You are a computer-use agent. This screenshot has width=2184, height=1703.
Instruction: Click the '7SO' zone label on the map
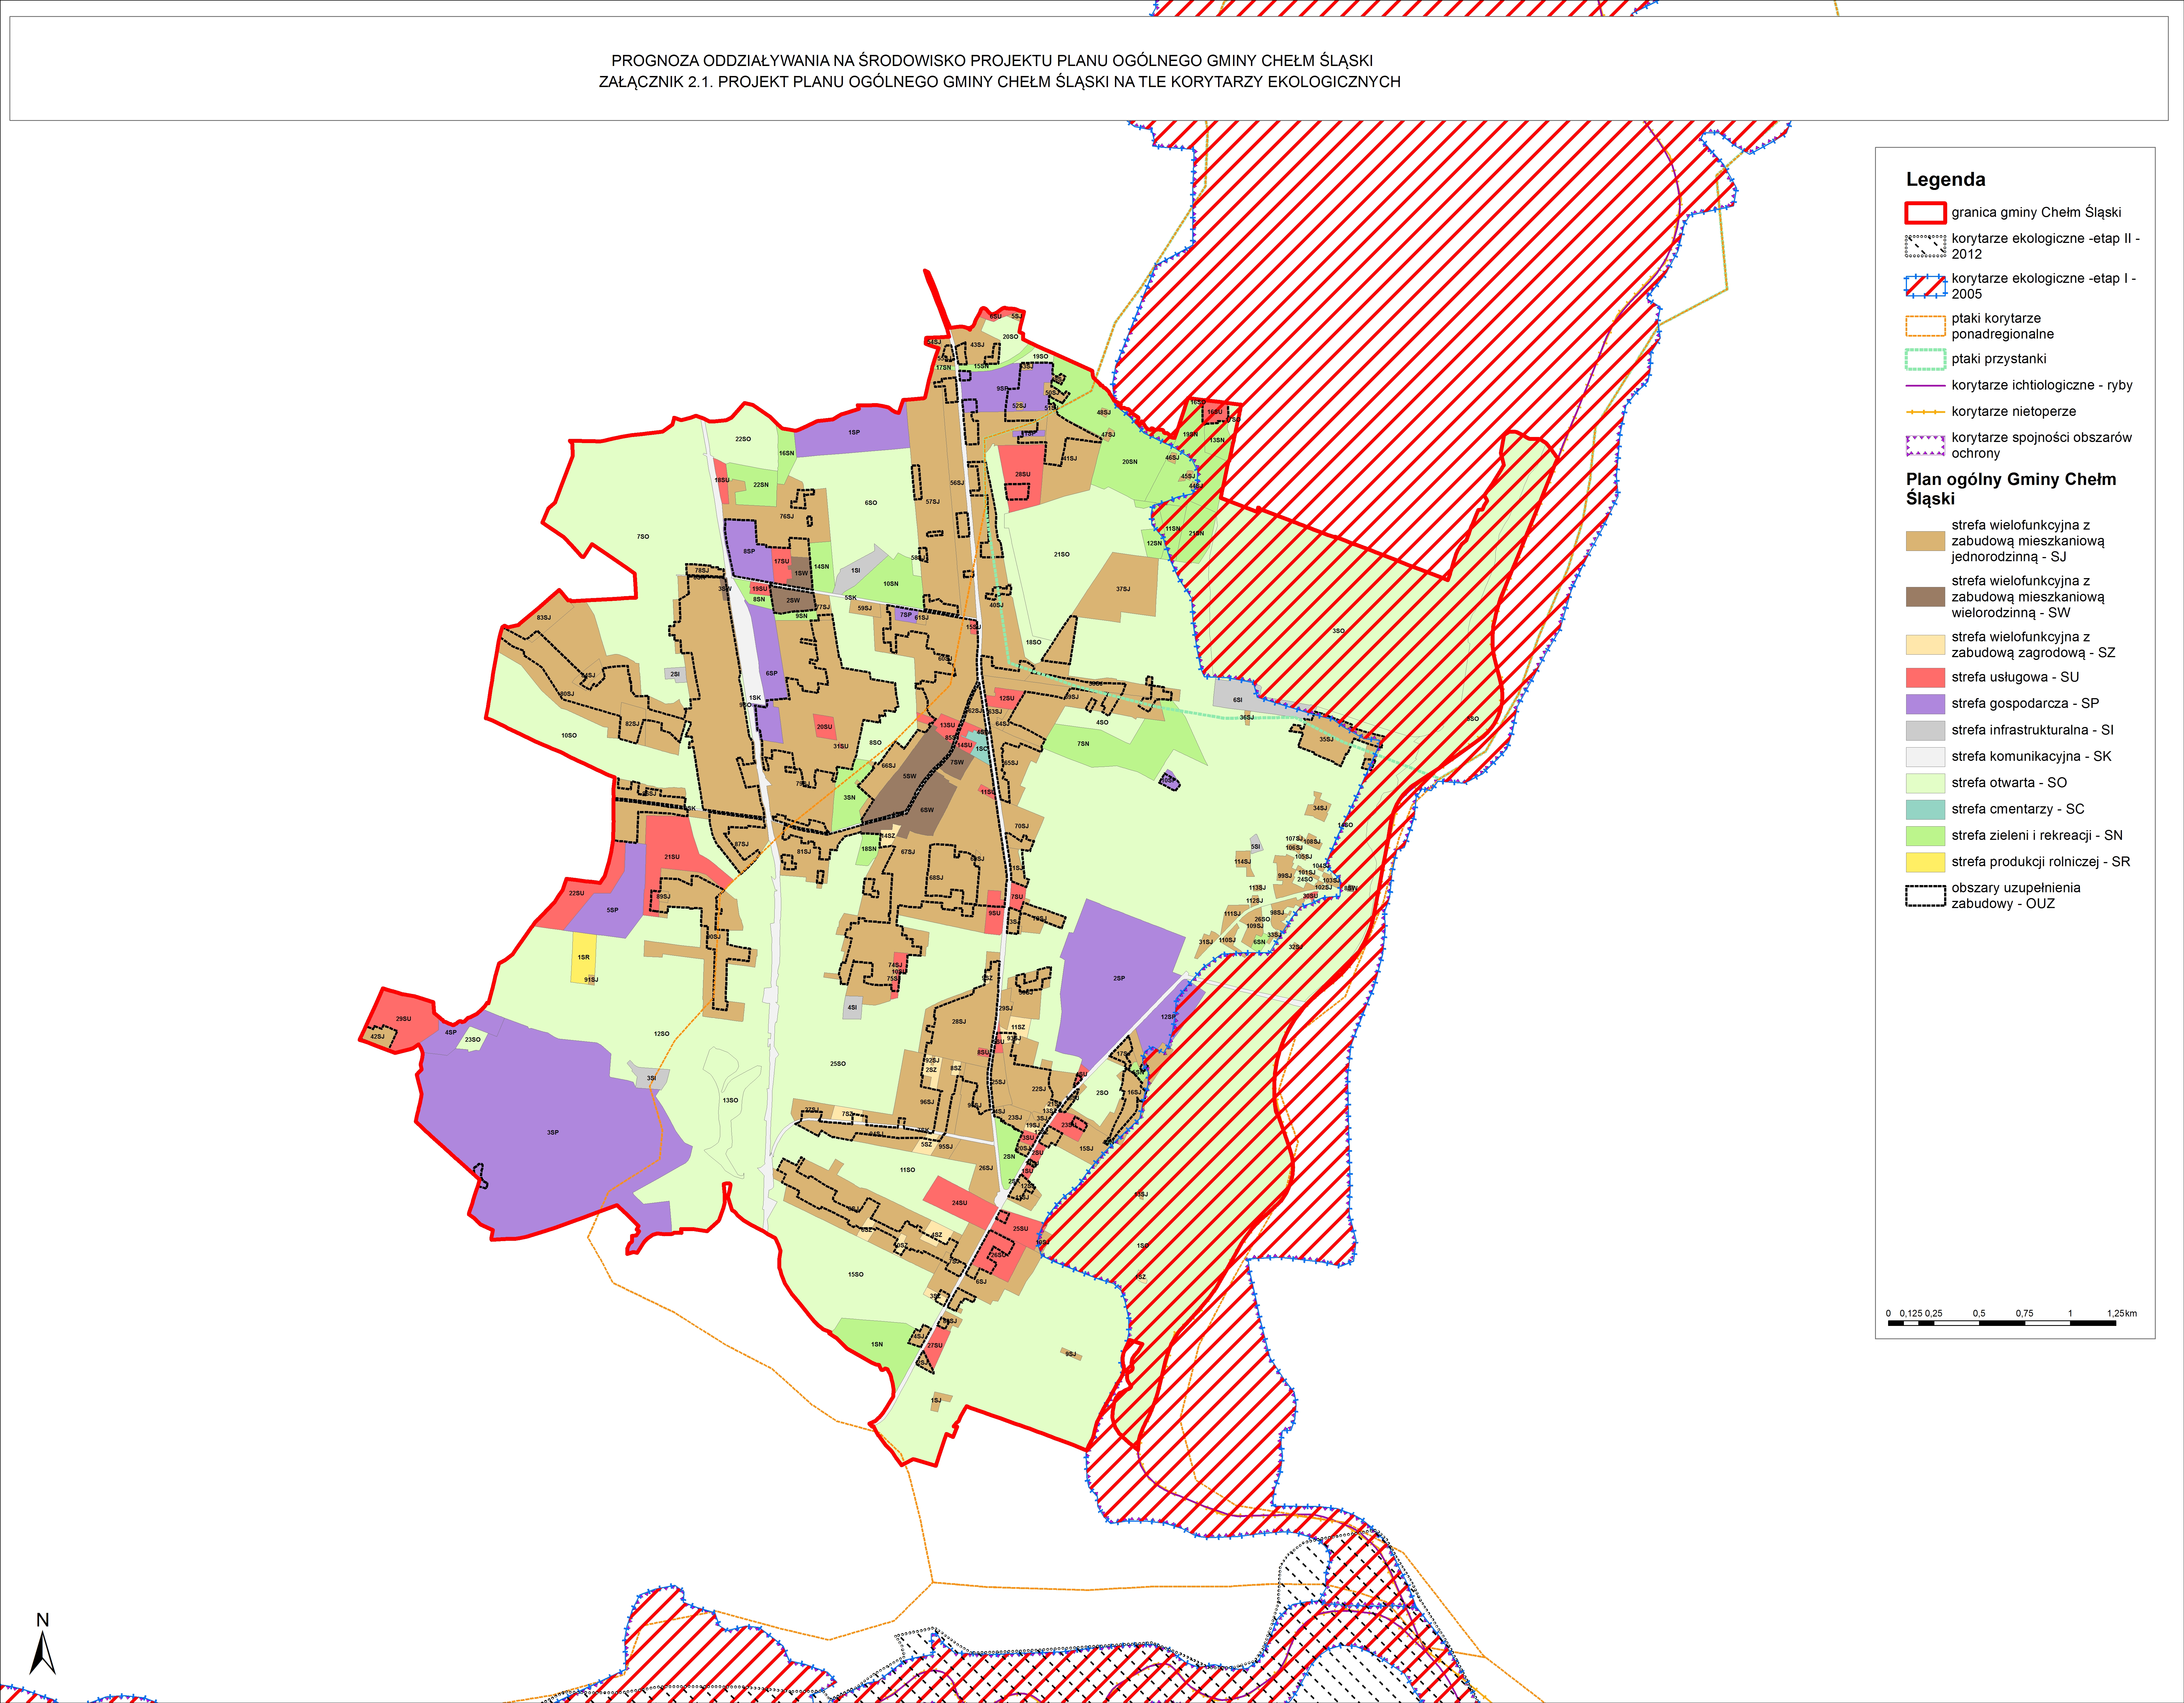coord(643,537)
